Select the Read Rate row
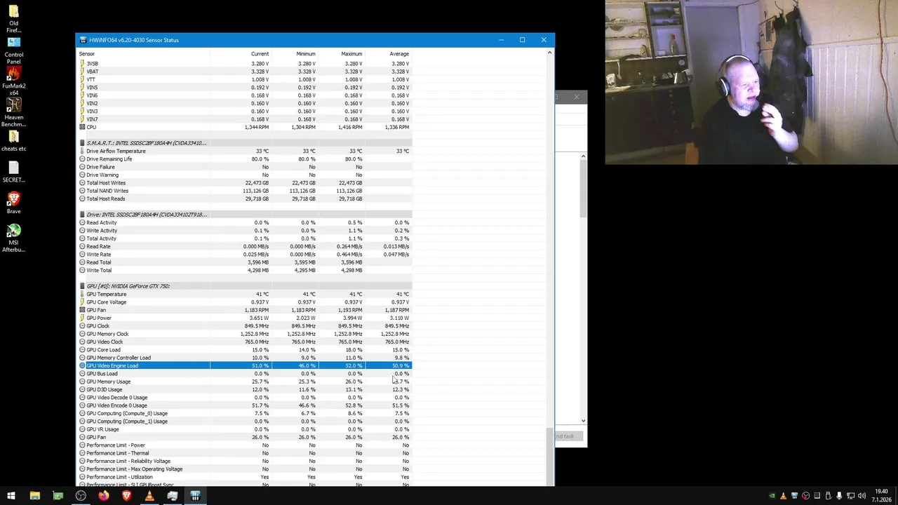898x505 pixels. (245, 246)
